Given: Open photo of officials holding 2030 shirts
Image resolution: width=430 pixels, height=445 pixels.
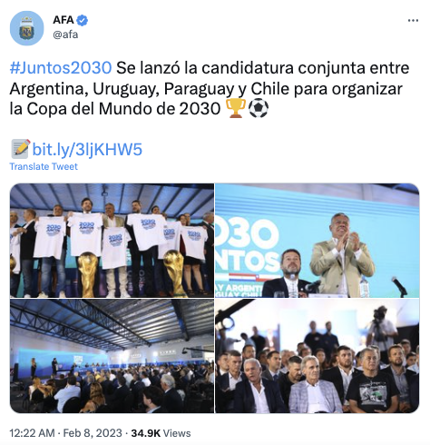Looking at the screenshot, I should coord(112,241).
